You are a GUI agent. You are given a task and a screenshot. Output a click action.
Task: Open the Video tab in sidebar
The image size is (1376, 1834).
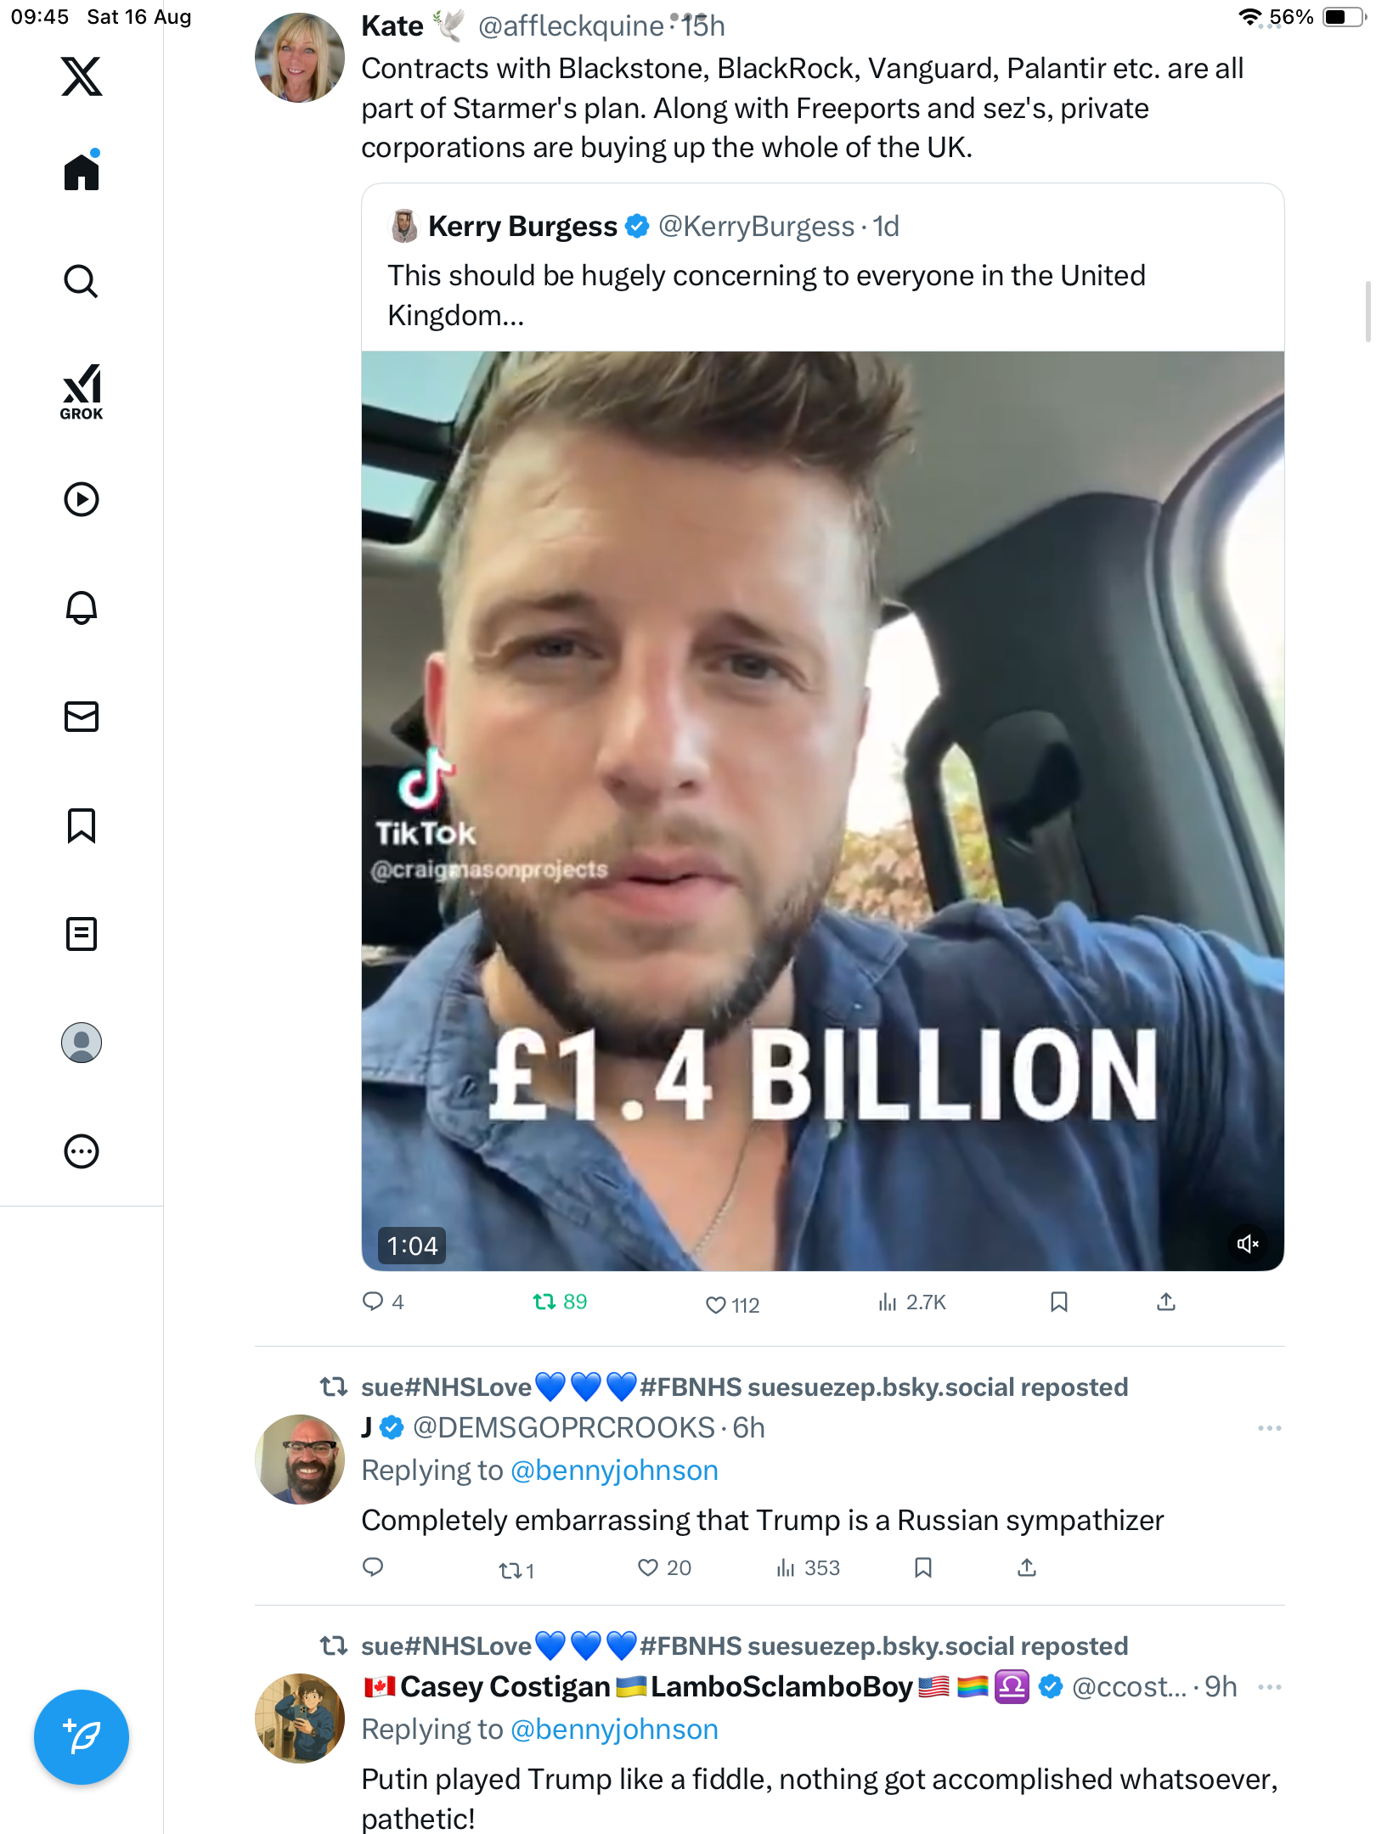[82, 499]
